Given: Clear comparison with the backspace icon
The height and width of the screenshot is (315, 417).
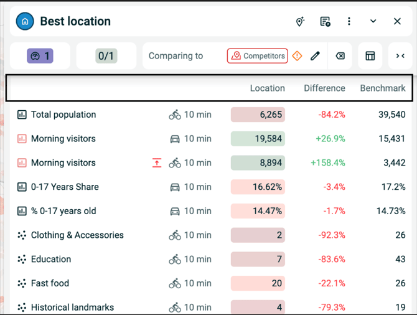Looking at the screenshot, I should 340,56.
